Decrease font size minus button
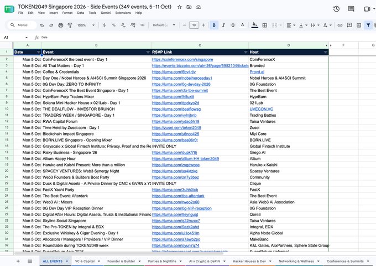 [x=184, y=25]
